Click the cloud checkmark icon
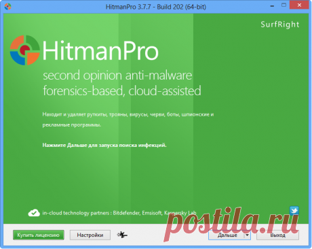Viewport: 312px width, 249px height. (34, 213)
